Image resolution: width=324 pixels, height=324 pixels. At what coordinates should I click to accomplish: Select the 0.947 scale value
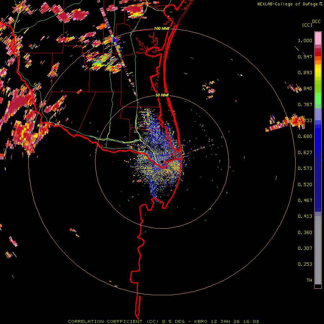coord(305,57)
